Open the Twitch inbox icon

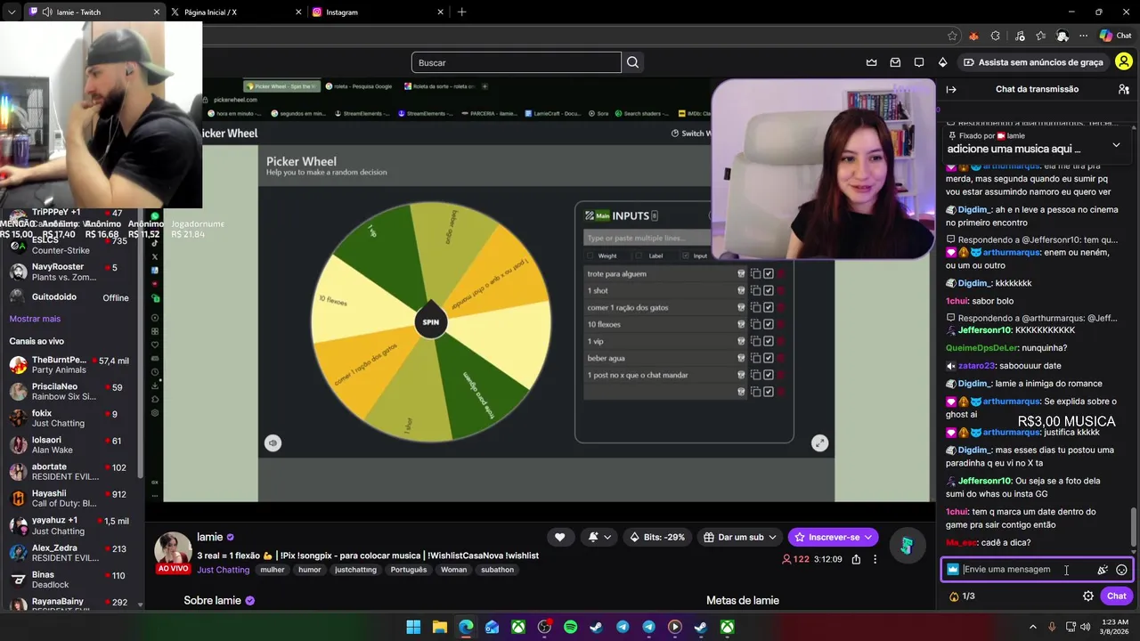(x=894, y=62)
